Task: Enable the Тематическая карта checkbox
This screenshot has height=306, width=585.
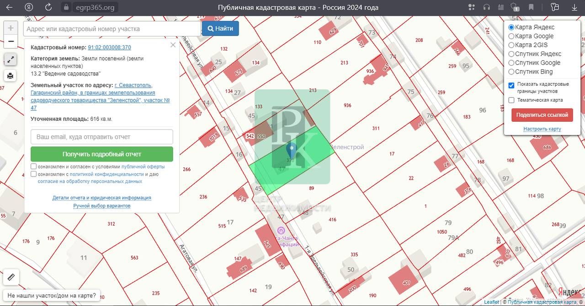Action: (x=511, y=100)
